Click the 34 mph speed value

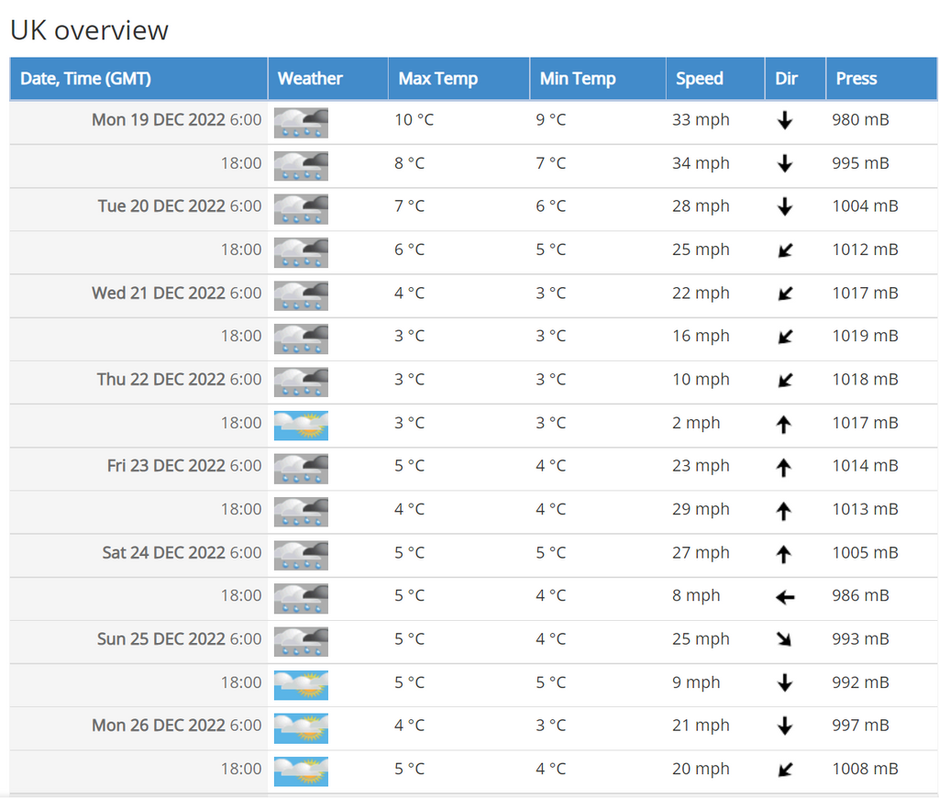click(x=701, y=163)
